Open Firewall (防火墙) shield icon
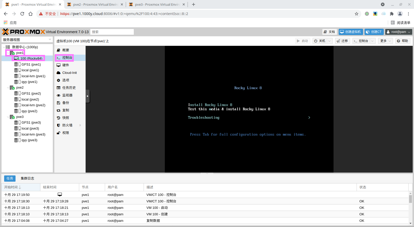 click(58, 125)
